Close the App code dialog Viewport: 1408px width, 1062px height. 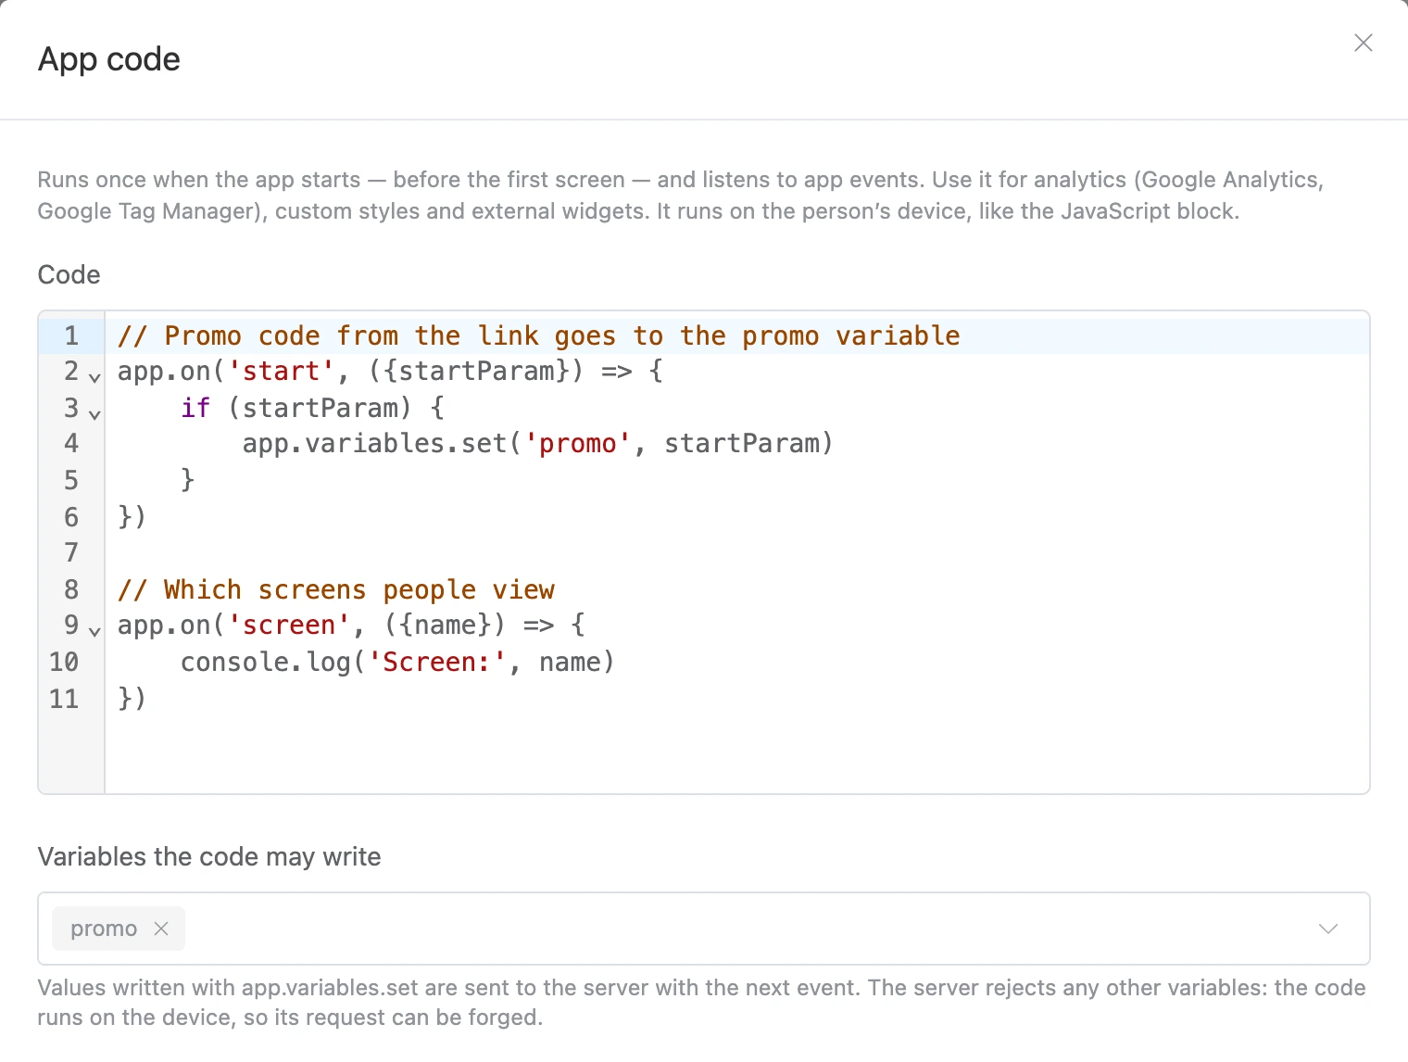(x=1363, y=43)
